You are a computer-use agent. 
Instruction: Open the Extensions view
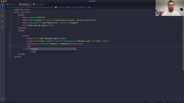(3, 27)
